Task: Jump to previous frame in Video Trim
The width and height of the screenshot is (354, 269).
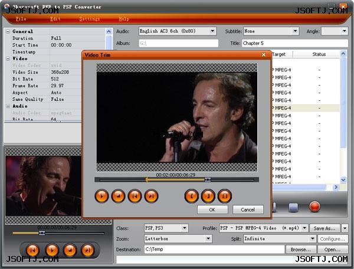Action: click(x=135, y=196)
